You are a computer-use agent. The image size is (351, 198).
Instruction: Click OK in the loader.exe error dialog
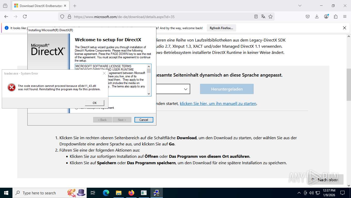tap(94, 103)
